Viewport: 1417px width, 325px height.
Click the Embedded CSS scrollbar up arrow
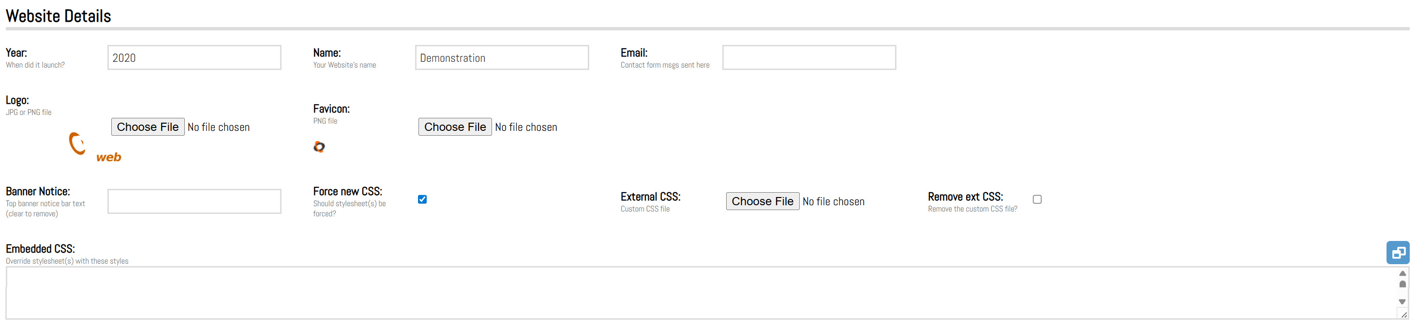pos(1402,273)
